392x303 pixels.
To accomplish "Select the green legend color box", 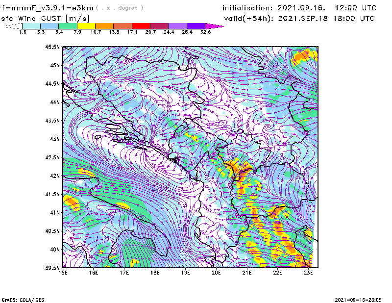I will pos(68,26).
